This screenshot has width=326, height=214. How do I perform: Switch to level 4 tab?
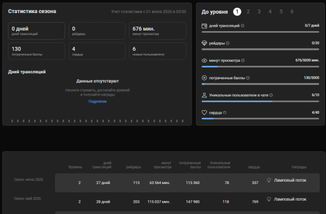click(270, 12)
